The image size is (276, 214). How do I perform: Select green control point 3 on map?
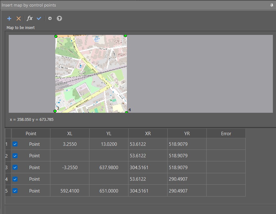pos(55,111)
